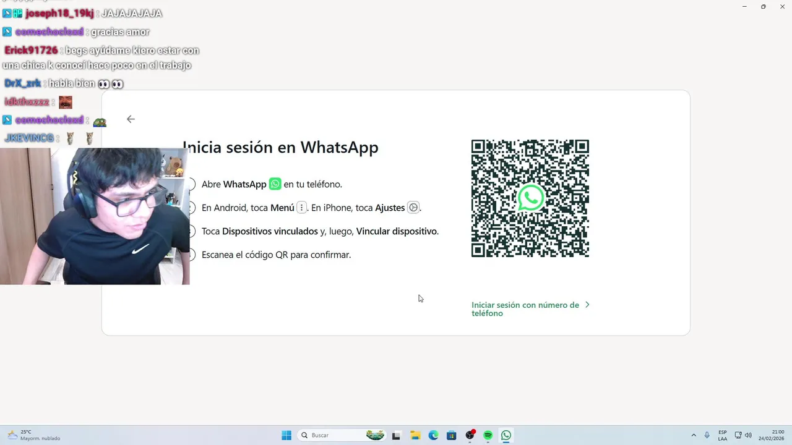Screen dimensions: 792x445
Task: Open Task View on the taskbar
Action: coord(396,435)
